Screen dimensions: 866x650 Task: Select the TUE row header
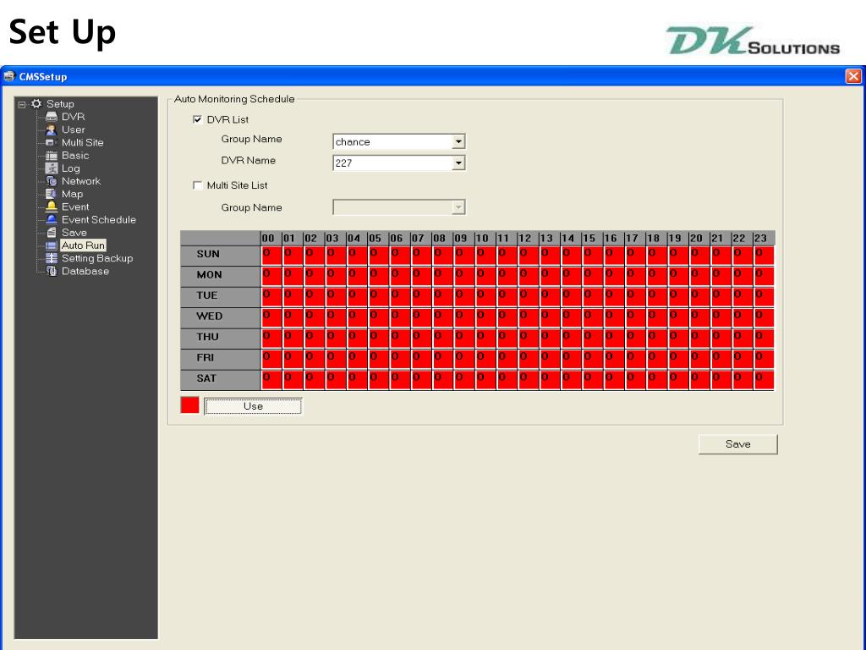pos(221,295)
